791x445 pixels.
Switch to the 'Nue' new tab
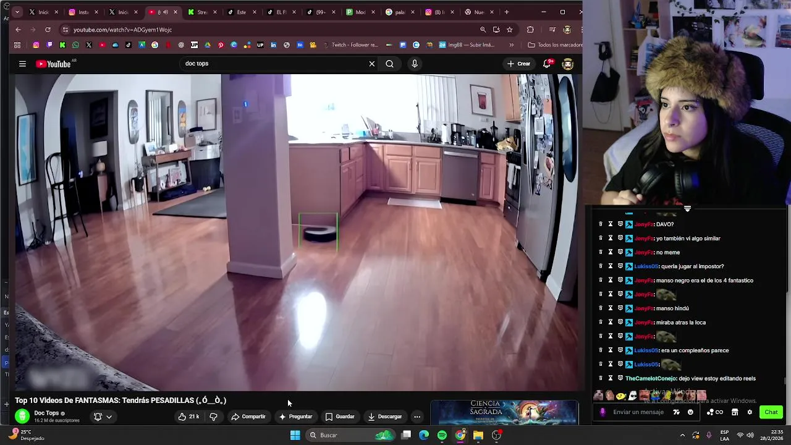click(x=478, y=12)
